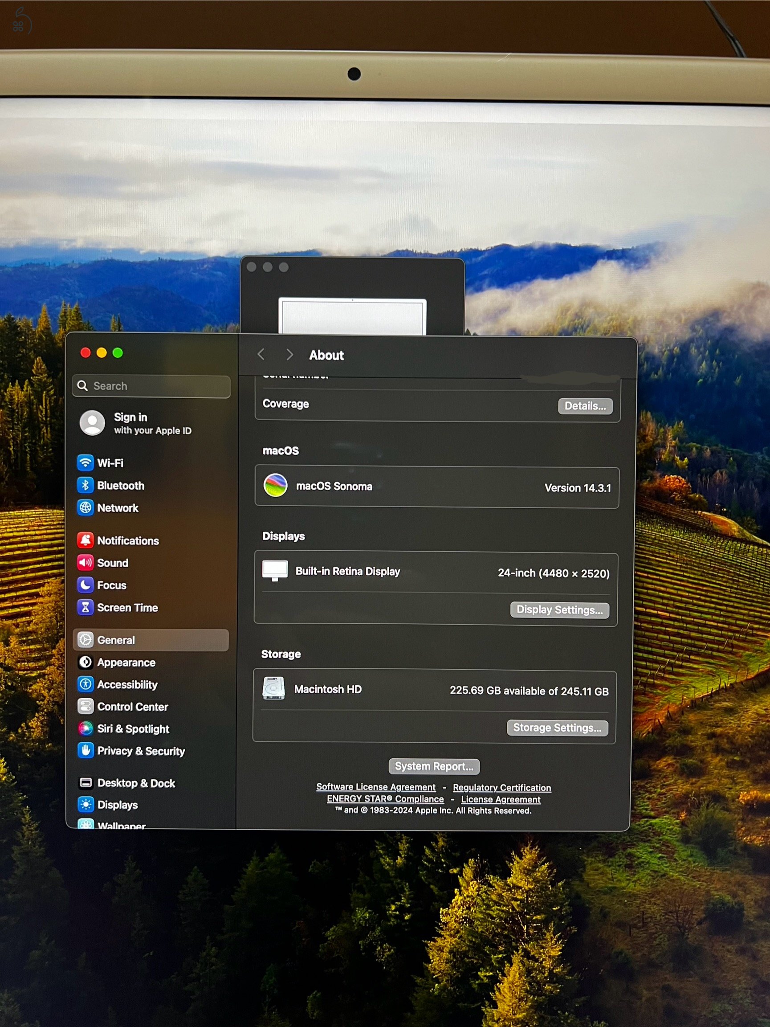Click the search magnifier icon

click(x=83, y=386)
